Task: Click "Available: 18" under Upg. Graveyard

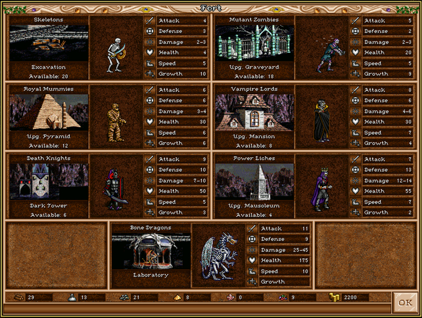Action: click(x=254, y=76)
